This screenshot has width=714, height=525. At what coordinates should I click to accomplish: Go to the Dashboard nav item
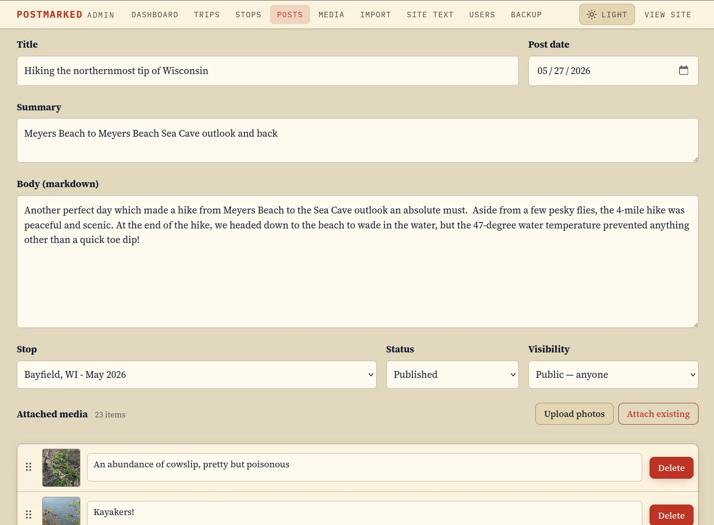[155, 15]
